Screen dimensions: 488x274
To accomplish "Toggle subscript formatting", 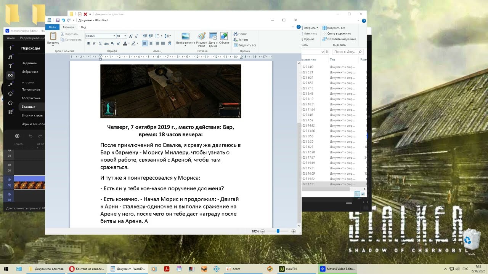I will [x=112, y=43].
